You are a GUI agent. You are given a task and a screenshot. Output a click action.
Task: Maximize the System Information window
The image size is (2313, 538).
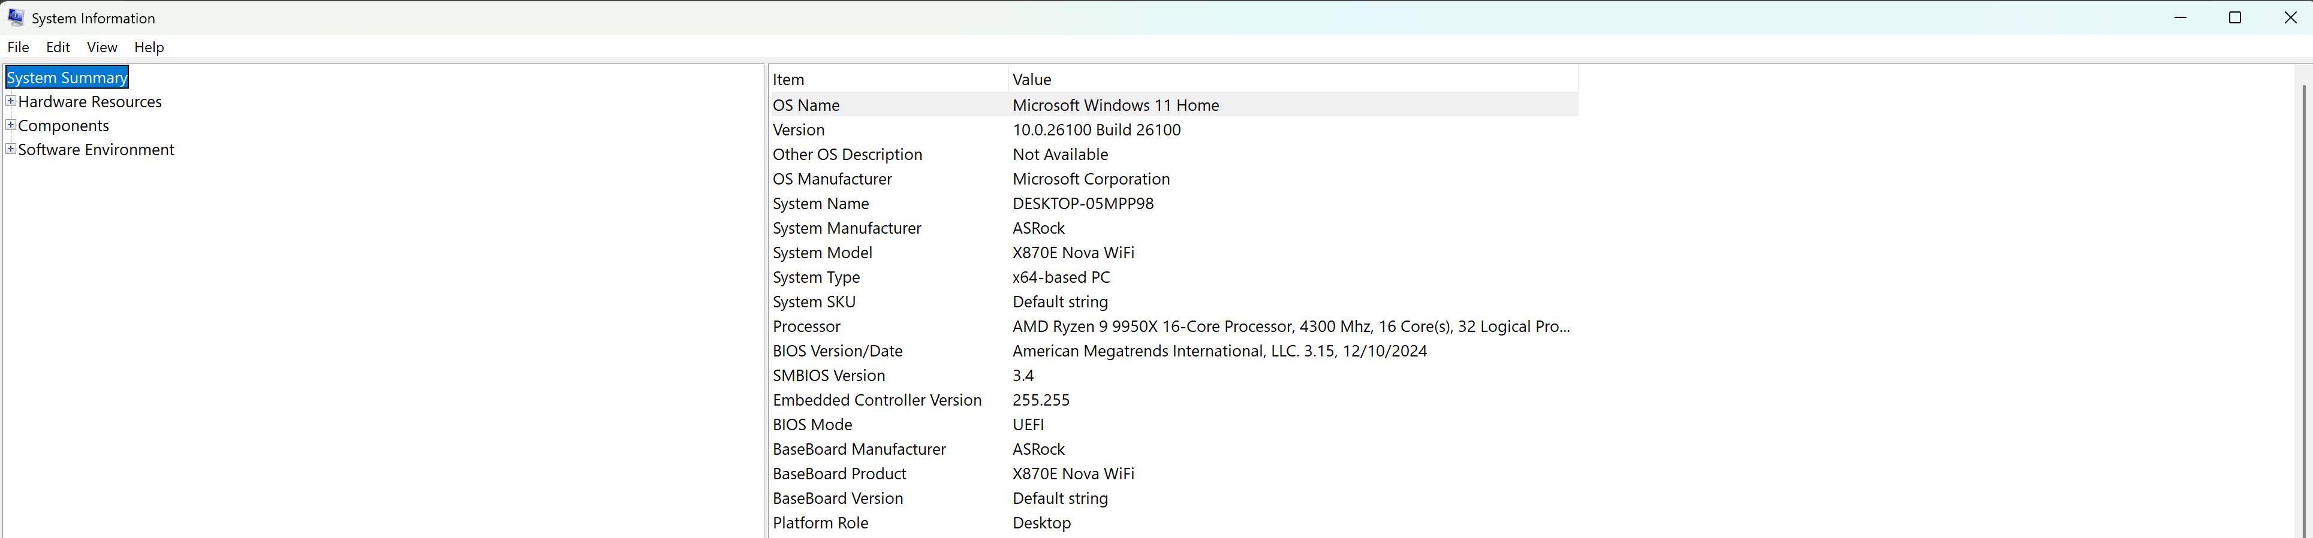pos(2235,18)
